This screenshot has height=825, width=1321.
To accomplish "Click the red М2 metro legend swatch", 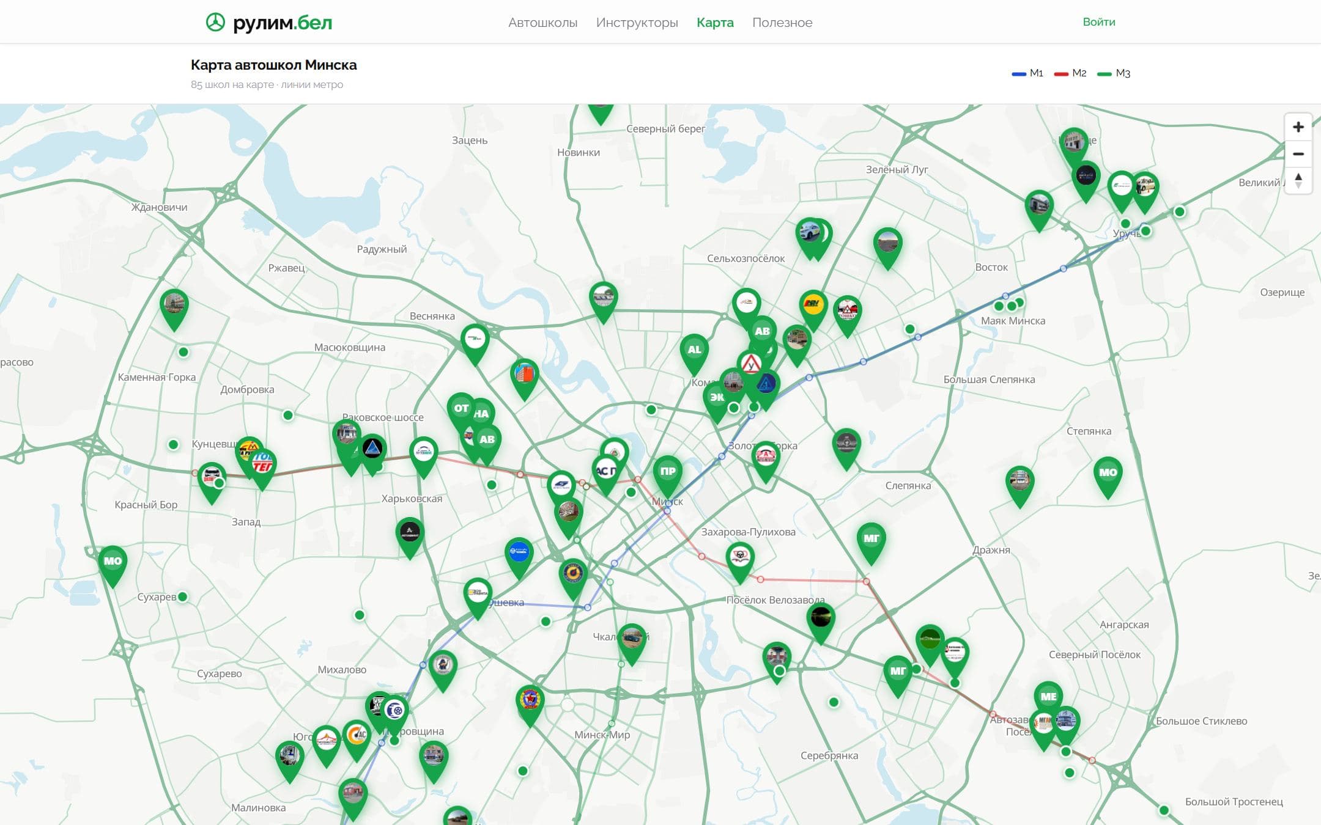I will coord(1061,74).
